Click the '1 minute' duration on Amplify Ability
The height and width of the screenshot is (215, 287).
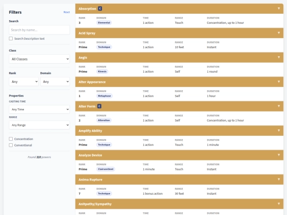(213, 145)
